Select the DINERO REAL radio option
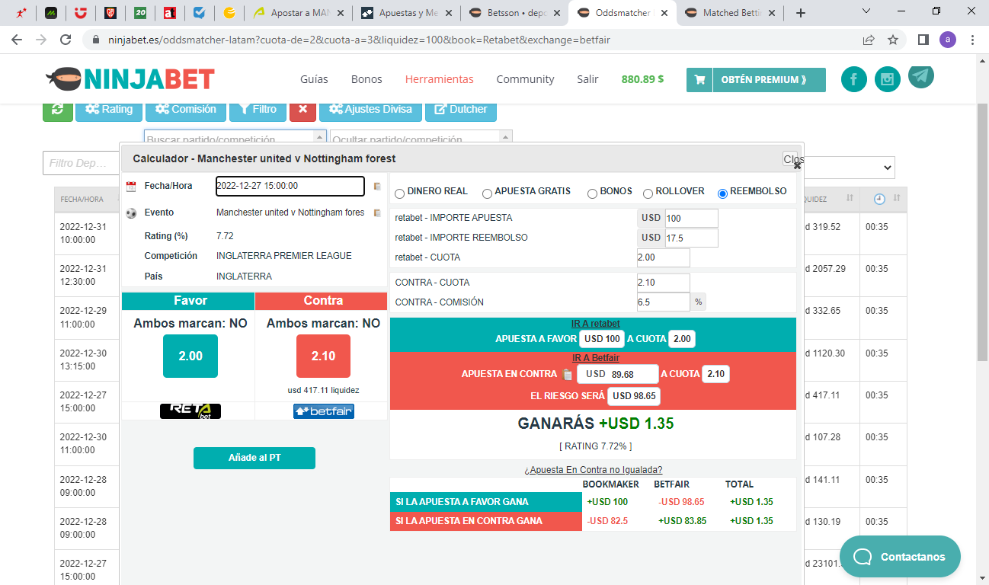989x585 pixels. click(x=400, y=194)
